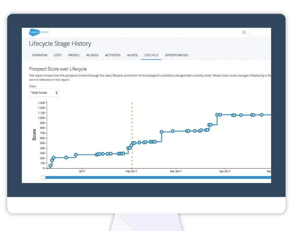
Task: Select the Profile tab
Action: pyautogui.click(x=74, y=55)
